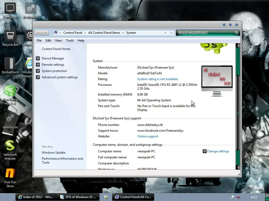This screenshot has height=201, width=269.
Task: Click the refresh button in the address bar
Action: 171,33
